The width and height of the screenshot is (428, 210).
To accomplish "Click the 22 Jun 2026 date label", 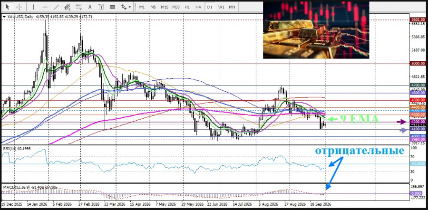I will (217, 204).
